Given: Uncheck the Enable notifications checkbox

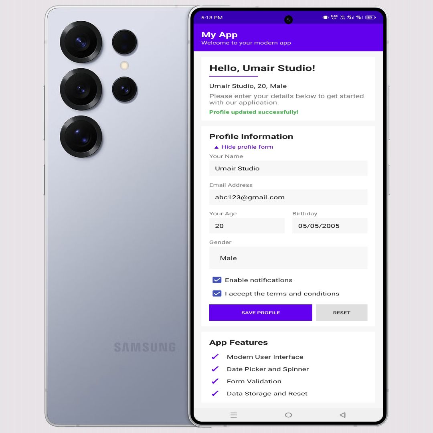Looking at the screenshot, I should [217, 280].
